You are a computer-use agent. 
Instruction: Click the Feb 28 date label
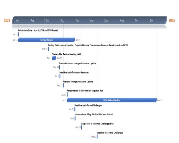[x=78, y=127]
